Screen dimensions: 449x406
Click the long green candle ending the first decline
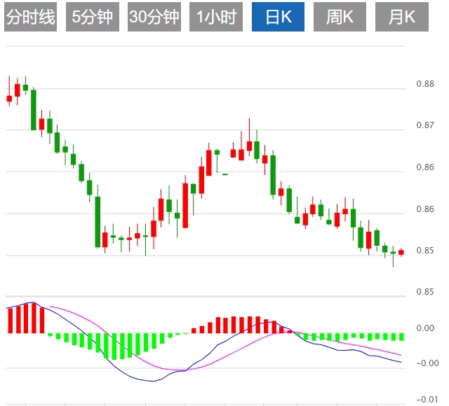coord(98,221)
